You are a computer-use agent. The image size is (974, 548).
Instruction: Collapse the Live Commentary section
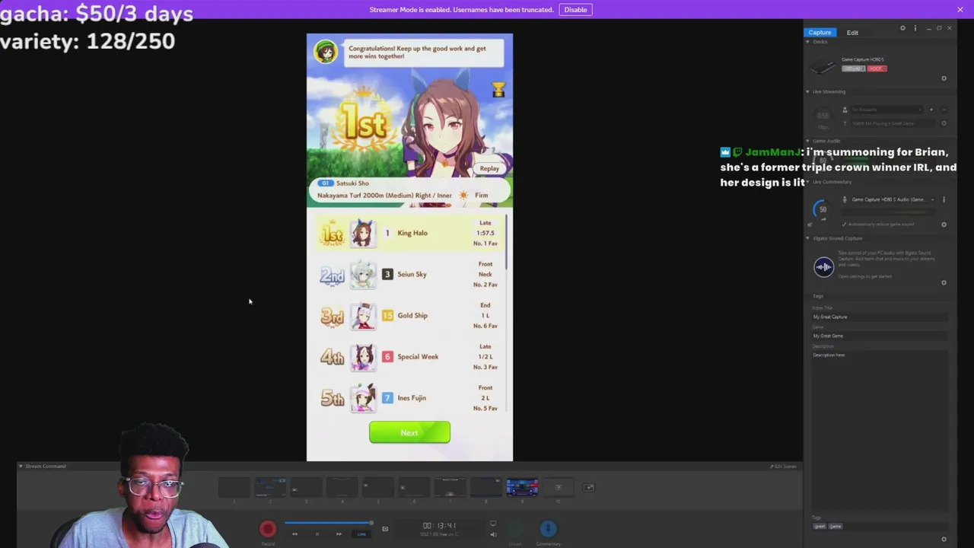[x=808, y=182]
